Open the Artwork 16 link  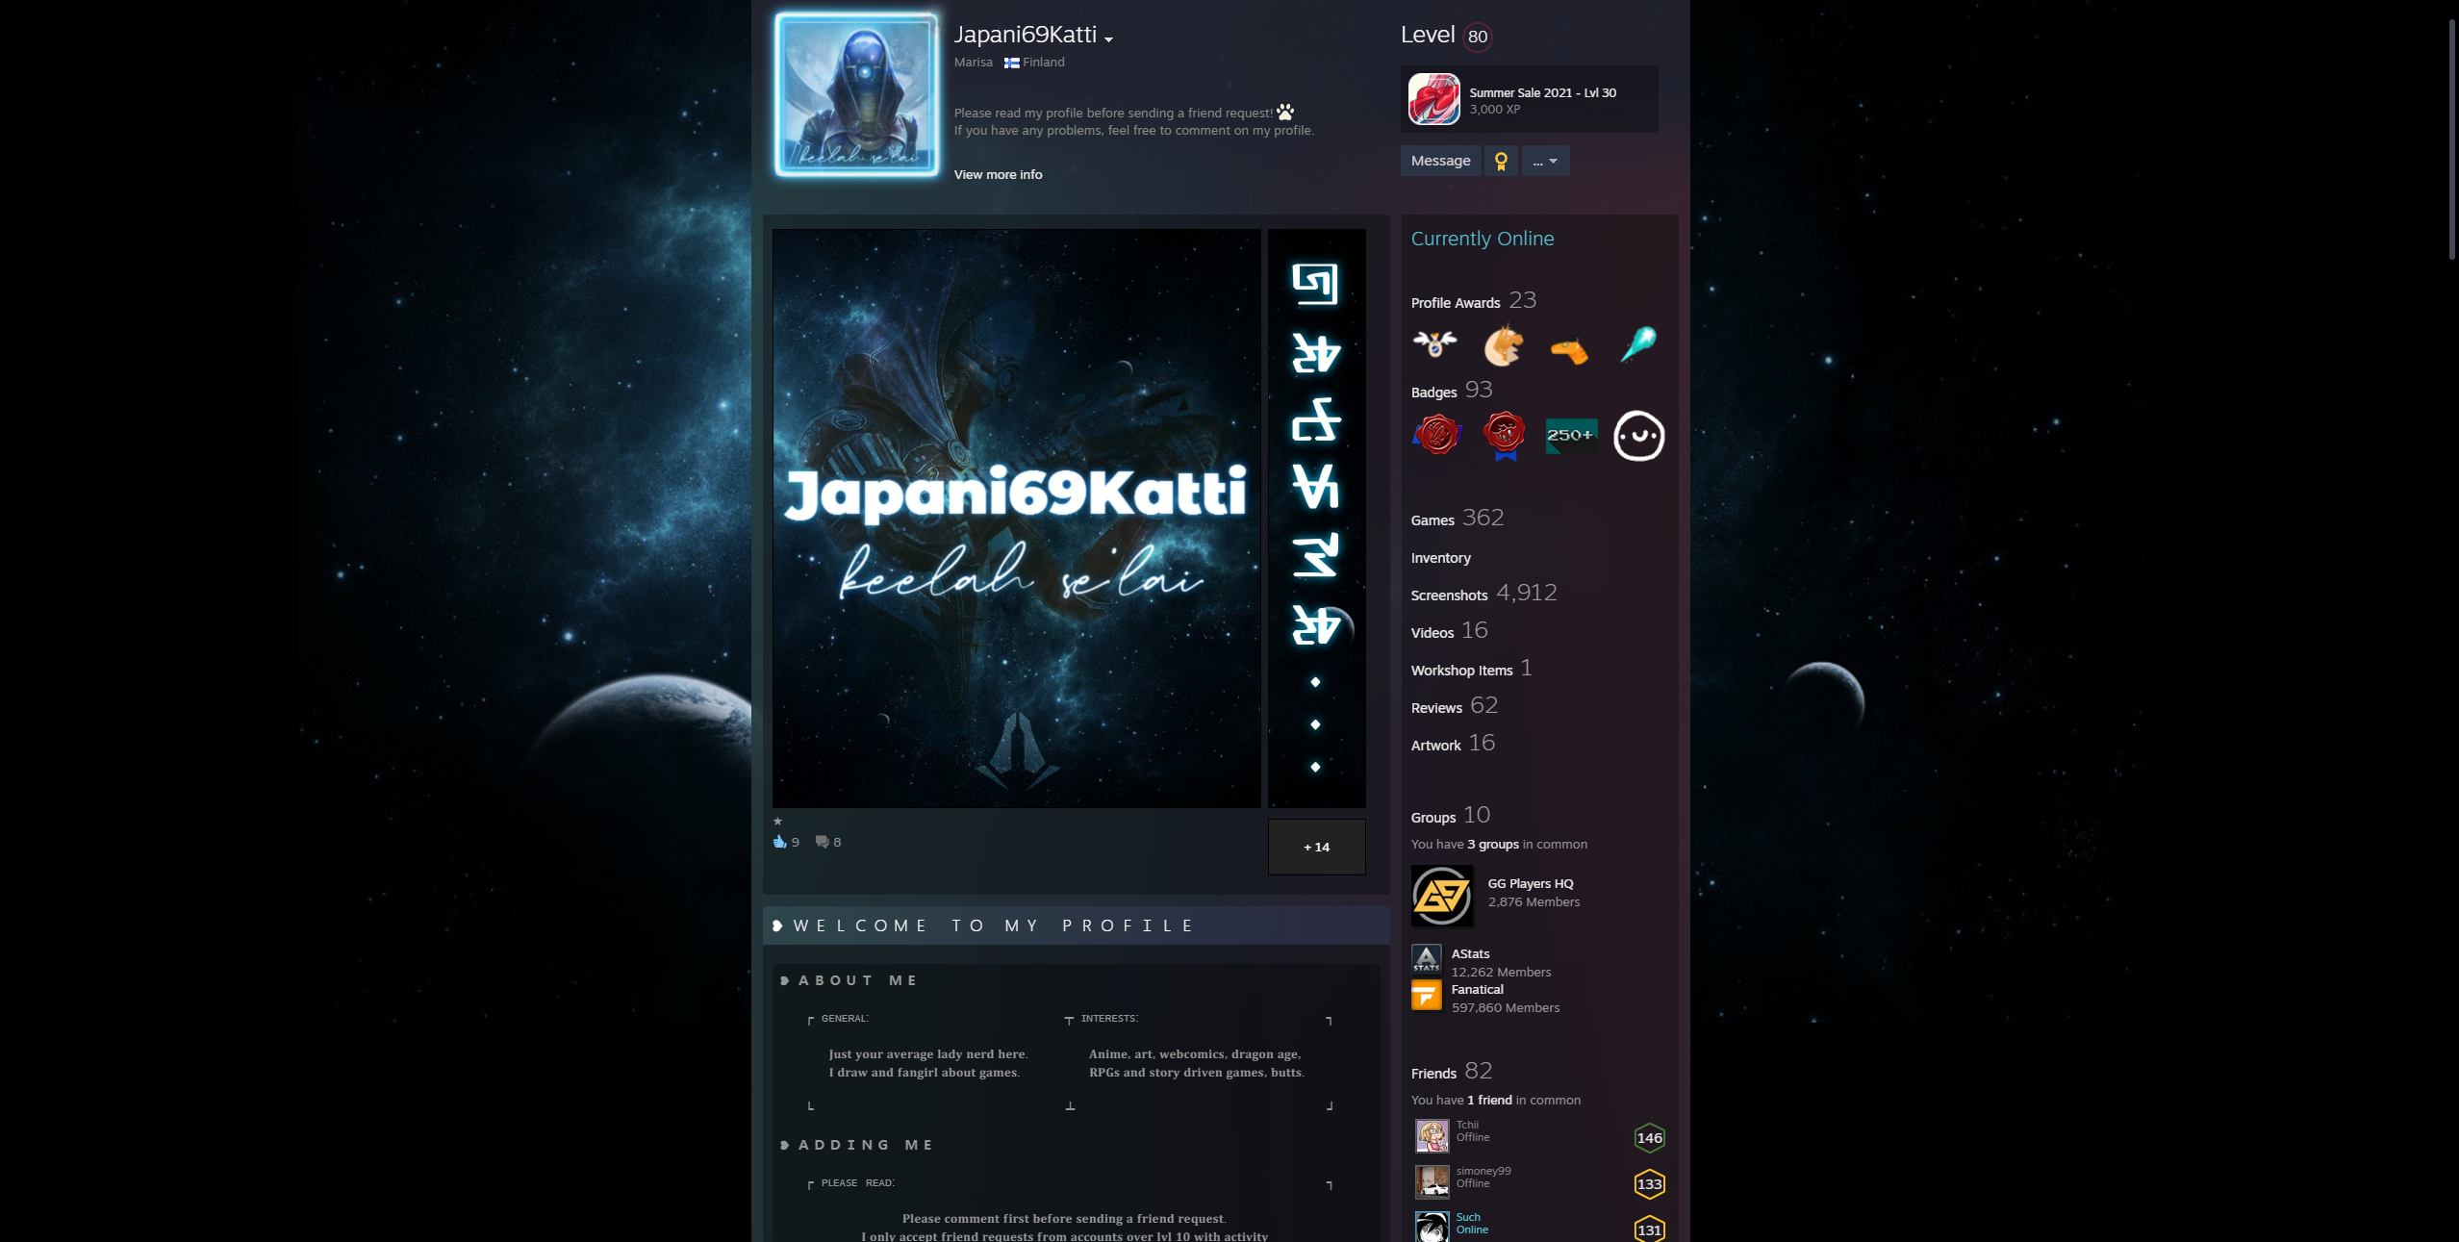[1453, 744]
